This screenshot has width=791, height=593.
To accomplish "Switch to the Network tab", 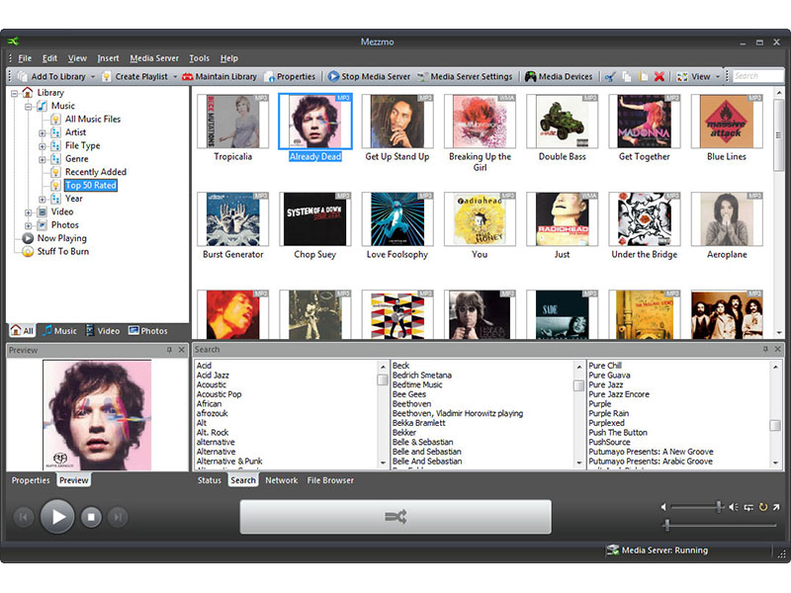I will (x=282, y=480).
